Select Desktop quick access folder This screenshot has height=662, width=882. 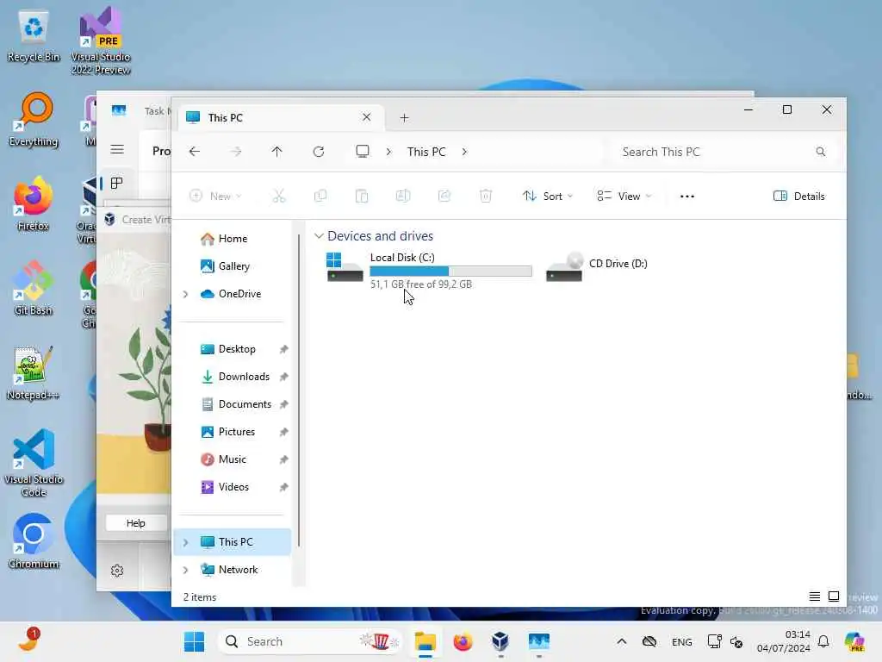(x=237, y=349)
